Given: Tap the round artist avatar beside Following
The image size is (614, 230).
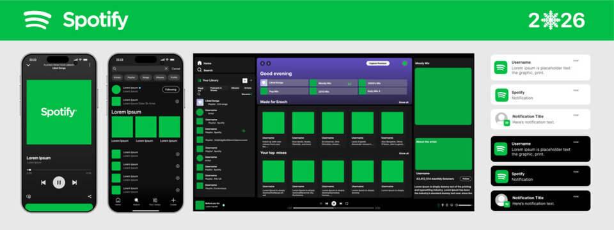Looking at the screenshot, I should 116,89.
